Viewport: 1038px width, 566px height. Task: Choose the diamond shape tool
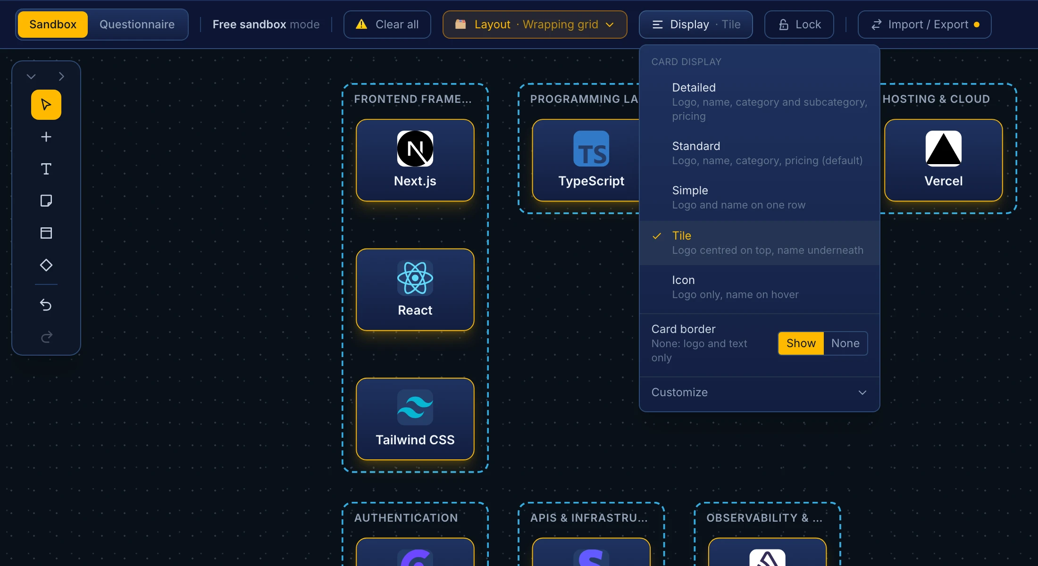tap(46, 265)
